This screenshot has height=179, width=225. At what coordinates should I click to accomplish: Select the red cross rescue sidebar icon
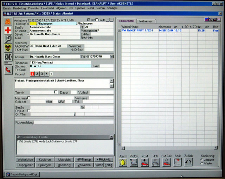coord(8,31)
